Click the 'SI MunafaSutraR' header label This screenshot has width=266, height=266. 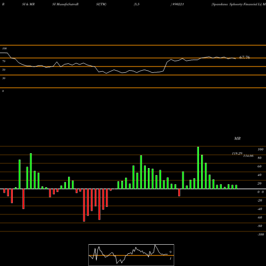[65, 4]
